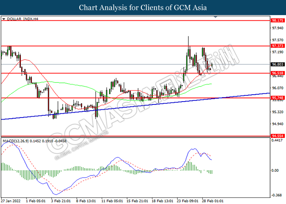
Task: Click the 27 Jan 2022 date label
Action: [x=11, y=201]
